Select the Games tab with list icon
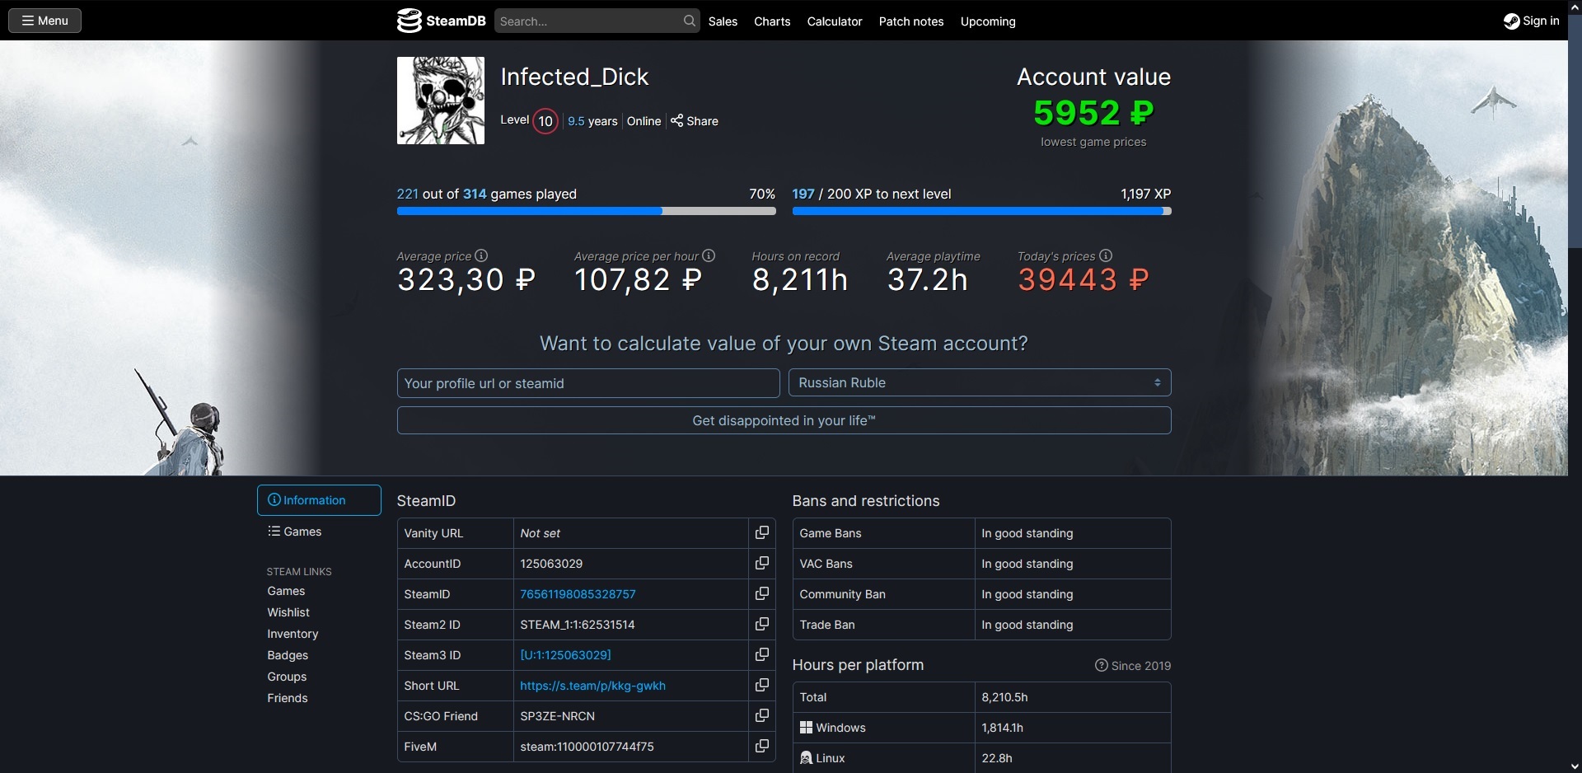Viewport: 1582px width, 773px height. 295,532
